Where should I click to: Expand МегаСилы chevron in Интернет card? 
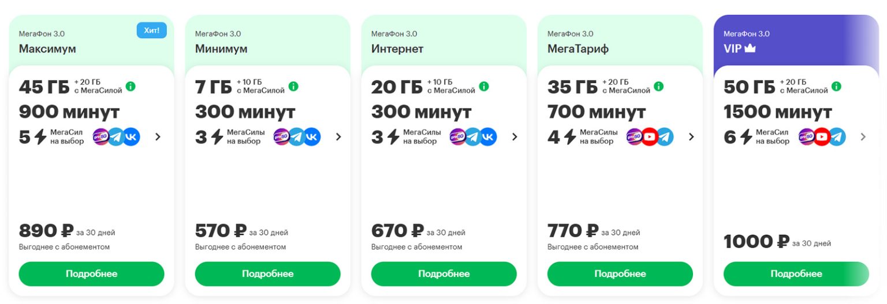[x=515, y=137]
